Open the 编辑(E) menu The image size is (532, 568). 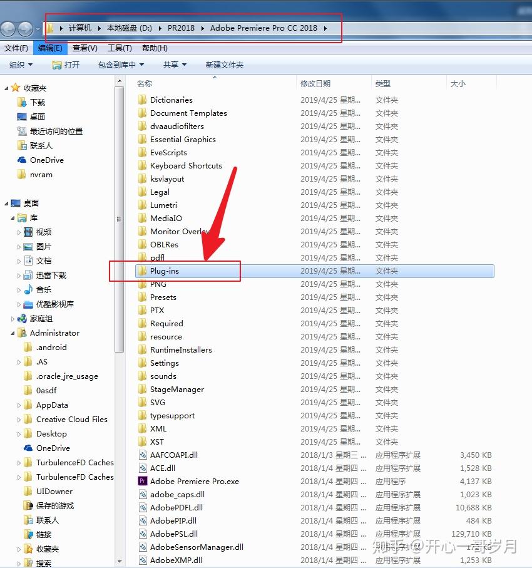(50, 48)
